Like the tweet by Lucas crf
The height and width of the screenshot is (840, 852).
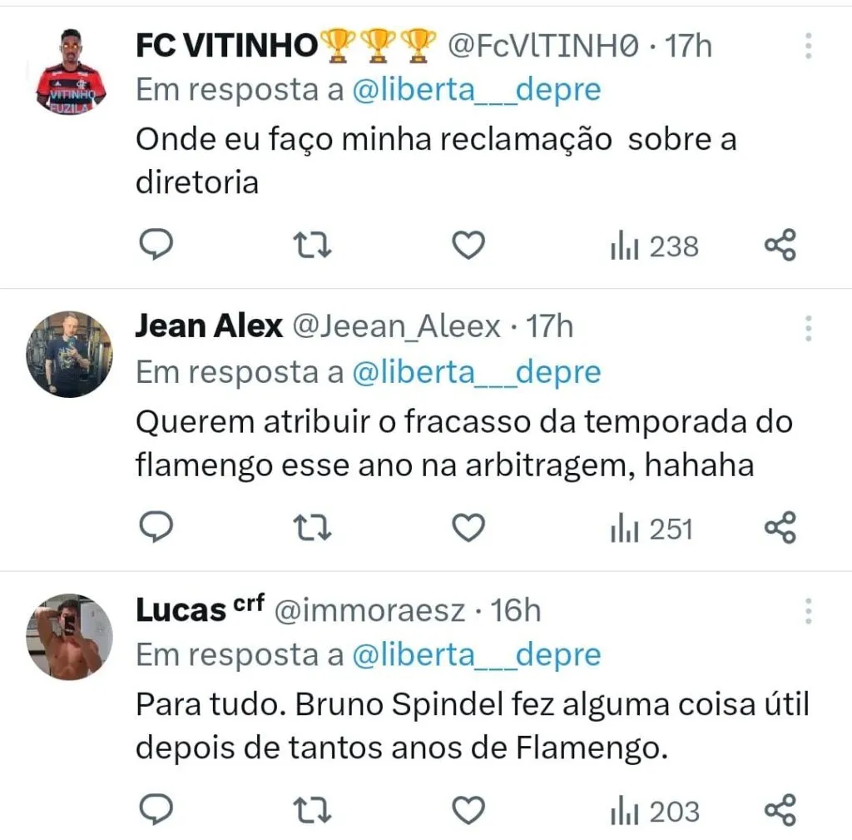coord(468,810)
